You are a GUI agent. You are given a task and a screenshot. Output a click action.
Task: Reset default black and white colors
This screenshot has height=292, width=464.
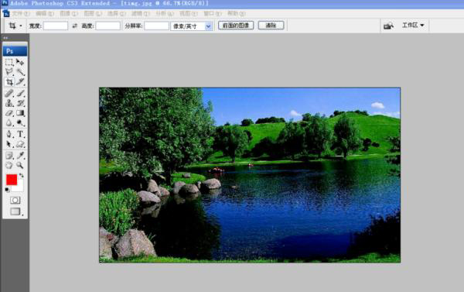8,190
